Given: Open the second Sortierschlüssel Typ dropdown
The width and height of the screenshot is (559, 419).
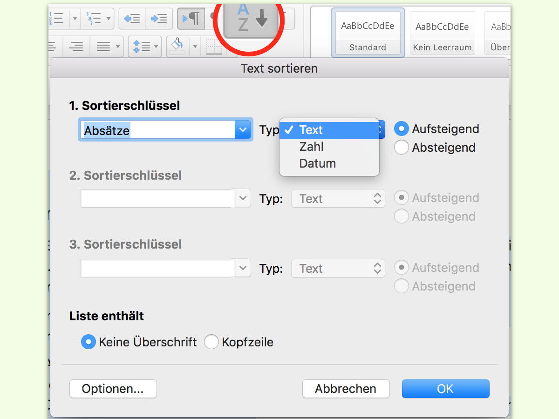Looking at the screenshot, I should pyautogui.click(x=338, y=198).
